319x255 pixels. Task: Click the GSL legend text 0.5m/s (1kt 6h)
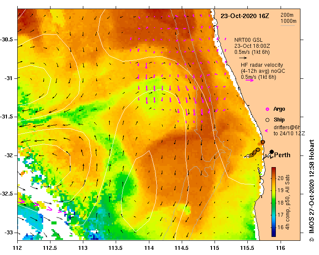(x=252, y=52)
